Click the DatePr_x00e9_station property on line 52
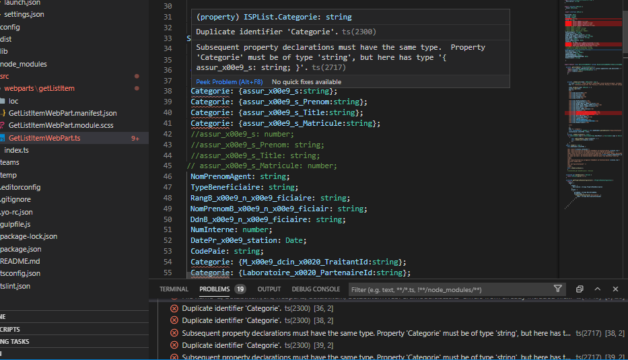Screen dimensions: 628x360 (x=234, y=241)
